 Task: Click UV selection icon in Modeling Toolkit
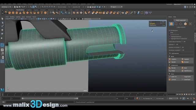tap(190, 24)
